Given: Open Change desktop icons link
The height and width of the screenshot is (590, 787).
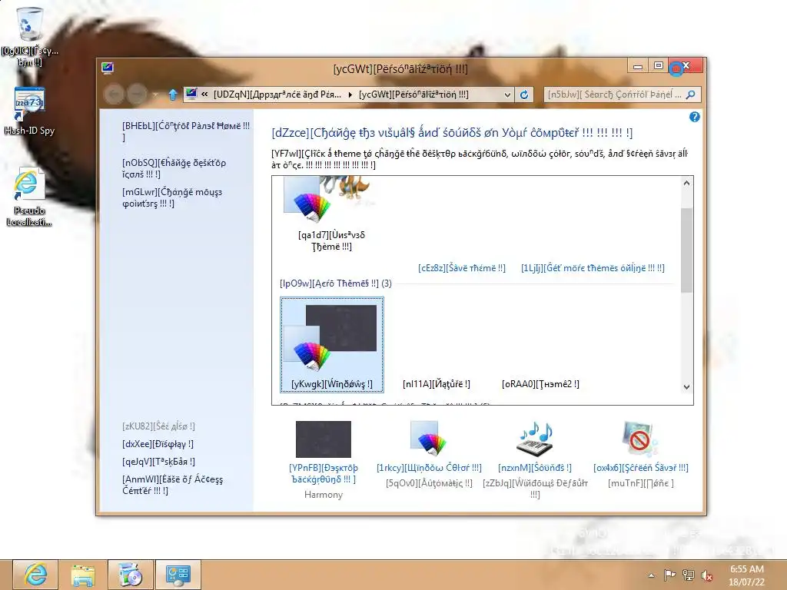Looking at the screenshot, I should (174, 168).
